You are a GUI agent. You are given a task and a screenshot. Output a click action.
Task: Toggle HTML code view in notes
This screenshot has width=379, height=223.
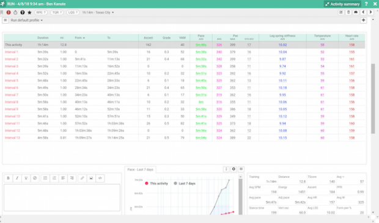click(x=100, y=178)
